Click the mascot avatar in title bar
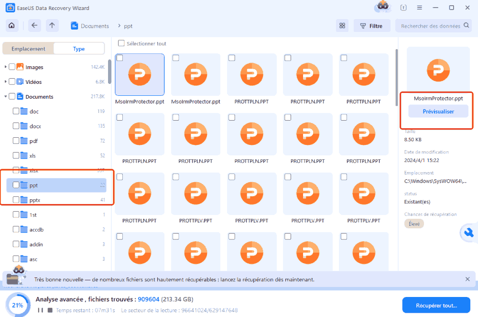The width and height of the screenshot is (478, 317). click(383, 7)
